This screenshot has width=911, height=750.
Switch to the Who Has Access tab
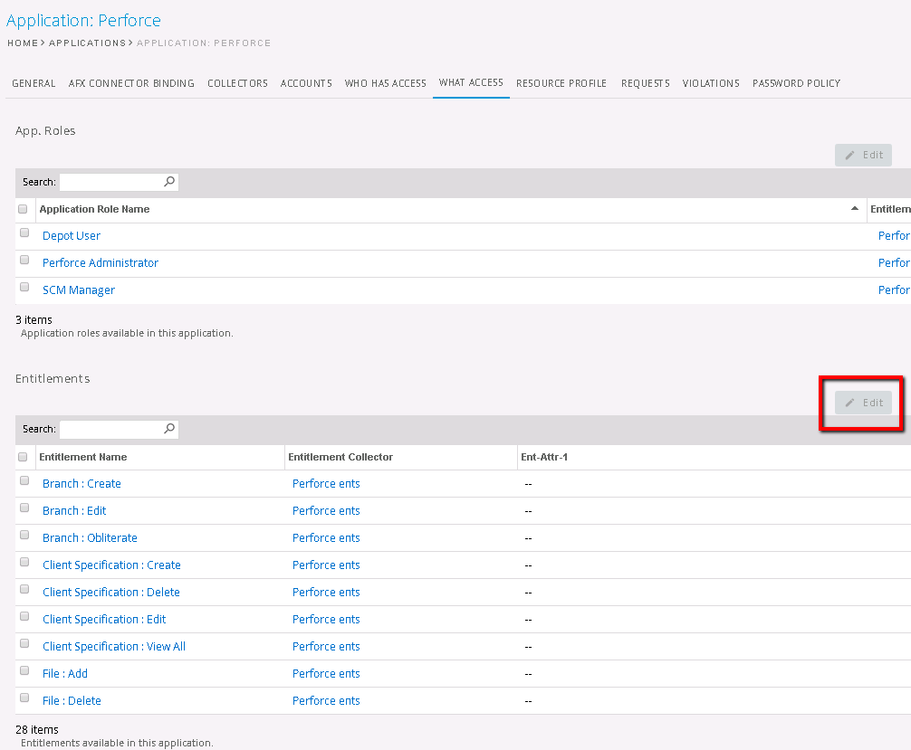(385, 83)
